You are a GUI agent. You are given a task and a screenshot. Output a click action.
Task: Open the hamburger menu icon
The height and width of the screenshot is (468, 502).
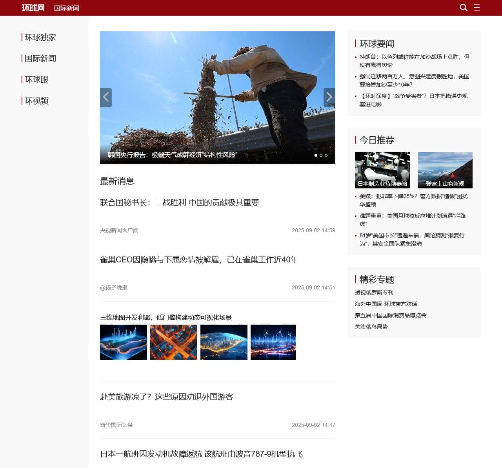pyautogui.click(x=477, y=8)
